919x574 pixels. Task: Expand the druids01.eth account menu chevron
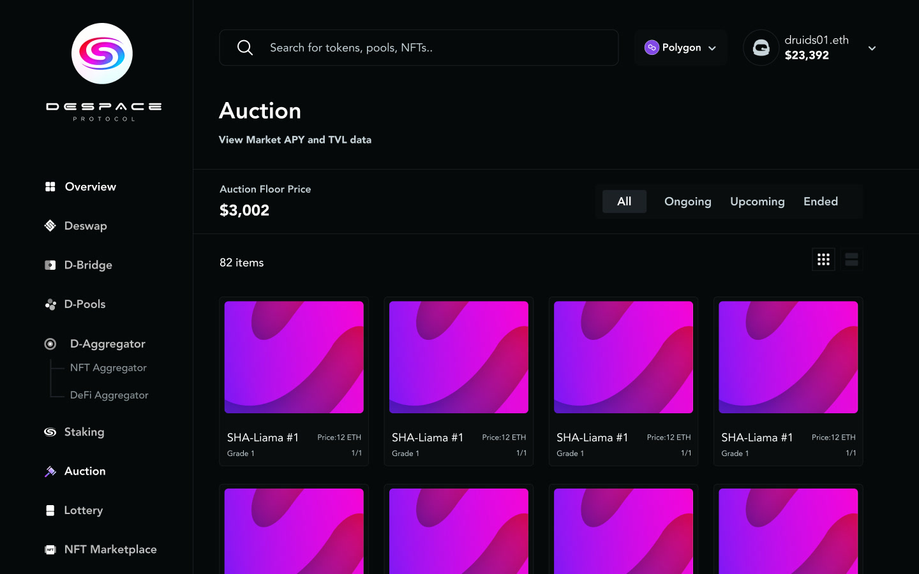(872, 48)
